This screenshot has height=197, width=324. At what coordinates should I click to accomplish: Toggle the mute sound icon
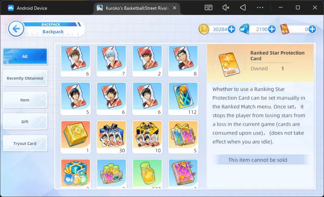click(226, 7)
